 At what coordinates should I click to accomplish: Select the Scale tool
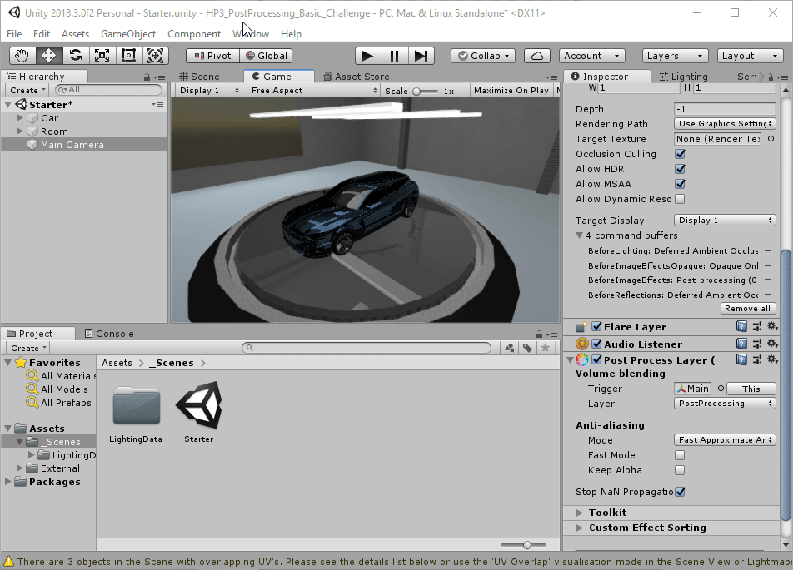click(102, 56)
